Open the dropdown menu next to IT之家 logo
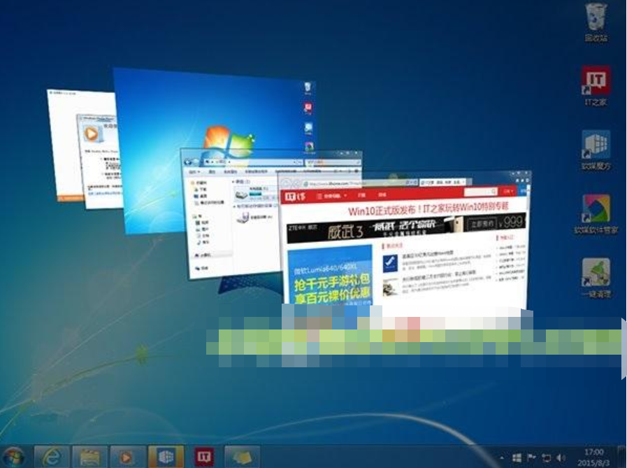 coord(331,196)
